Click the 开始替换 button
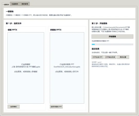Image resolution: width=139 pixels, height=116 pixels. coord(112,37)
